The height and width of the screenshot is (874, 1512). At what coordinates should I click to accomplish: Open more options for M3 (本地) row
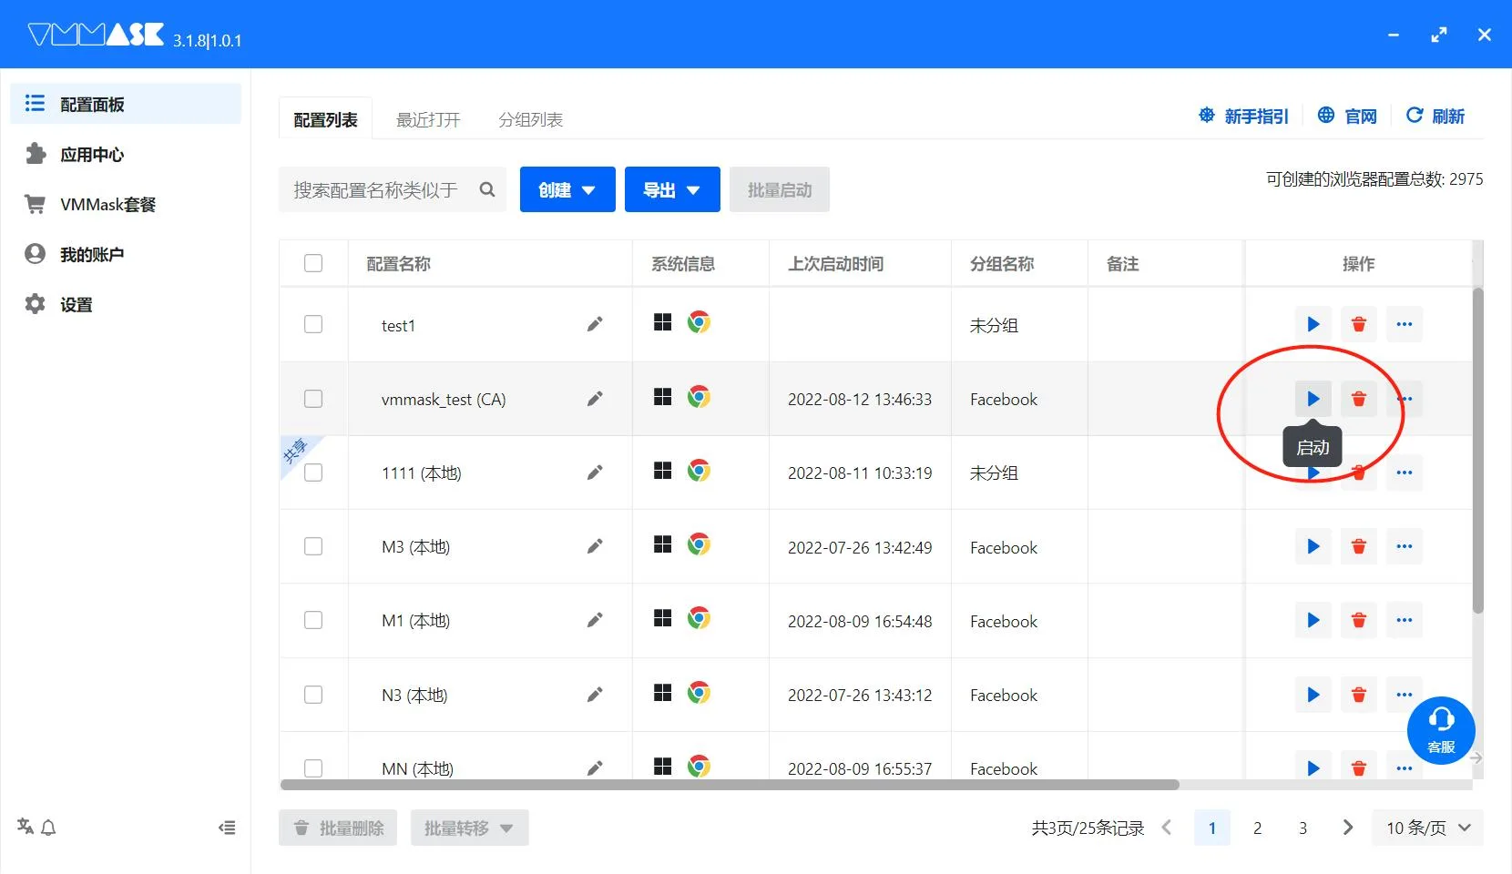point(1404,546)
